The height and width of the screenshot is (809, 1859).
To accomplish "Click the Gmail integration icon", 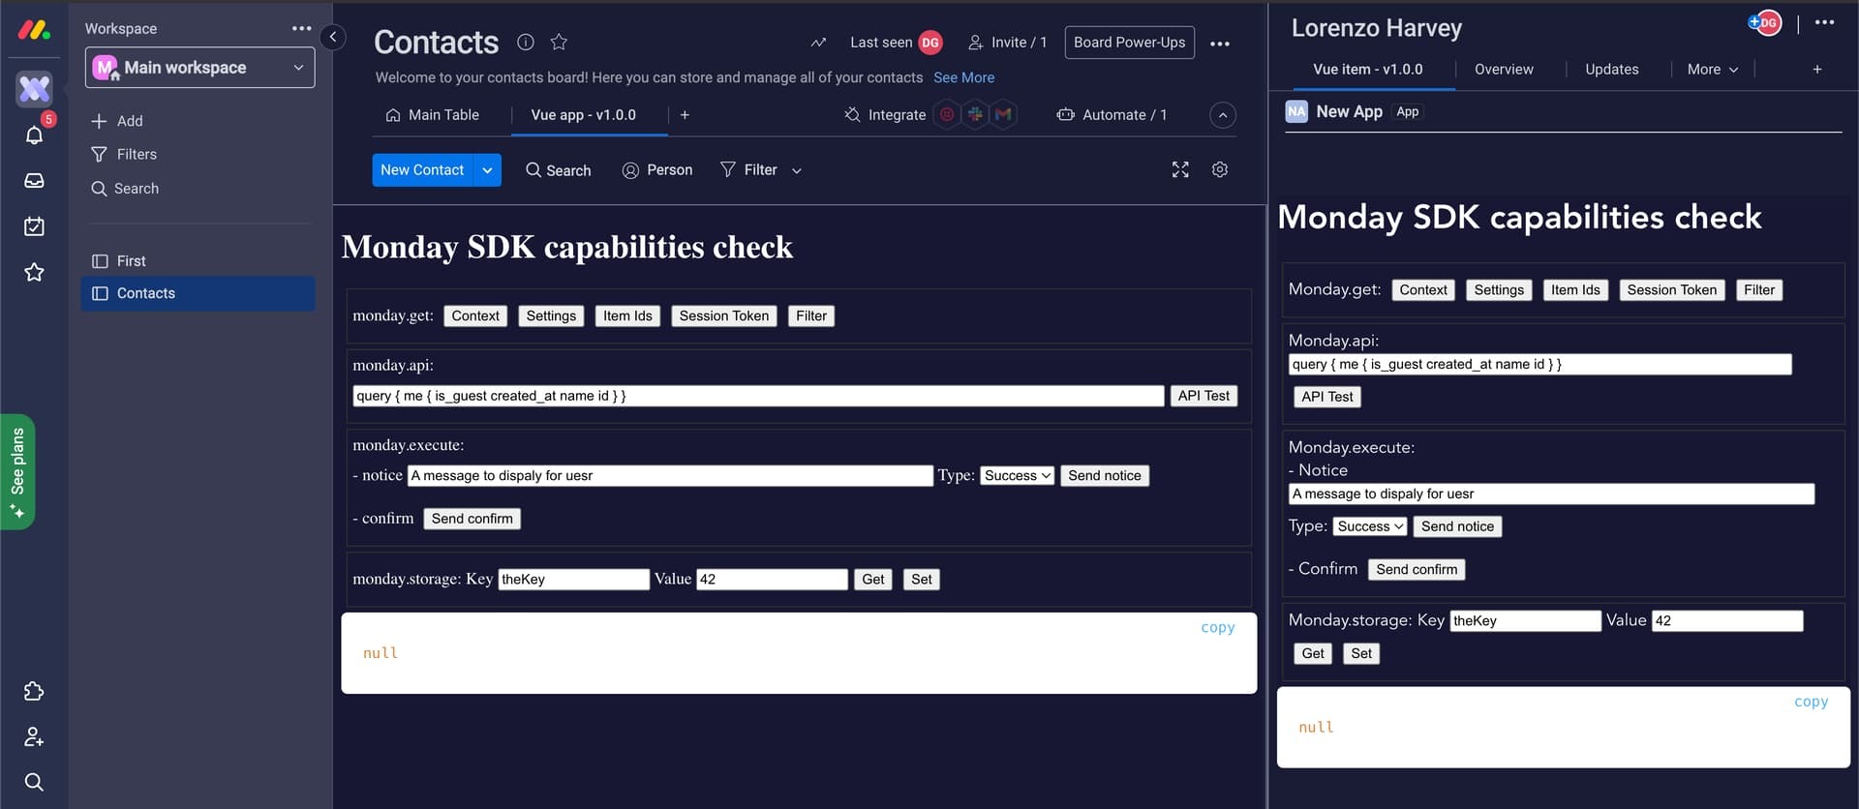I will [x=1004, y=114].
